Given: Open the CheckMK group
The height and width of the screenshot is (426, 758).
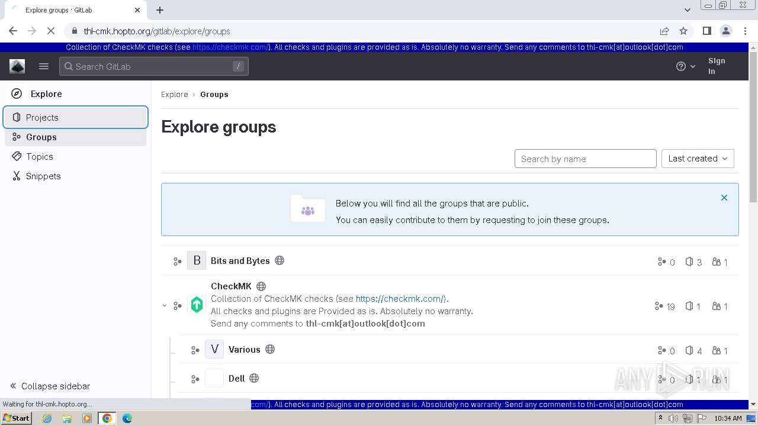Looking at the screenshot, I should [231, 286].
